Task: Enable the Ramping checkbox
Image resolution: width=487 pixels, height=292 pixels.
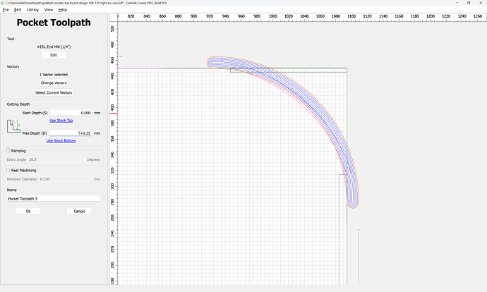Action: click(8, 150)
